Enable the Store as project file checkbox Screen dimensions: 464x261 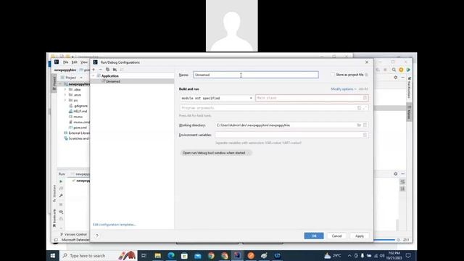coord(332,75)
